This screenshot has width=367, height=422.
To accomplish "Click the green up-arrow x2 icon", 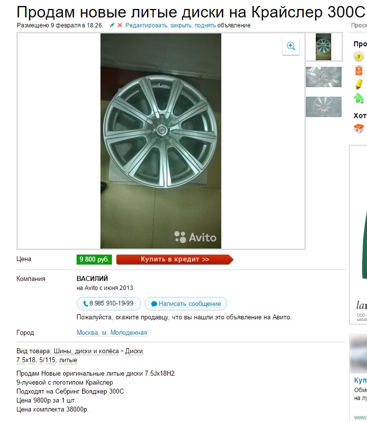I will (359, 98).
